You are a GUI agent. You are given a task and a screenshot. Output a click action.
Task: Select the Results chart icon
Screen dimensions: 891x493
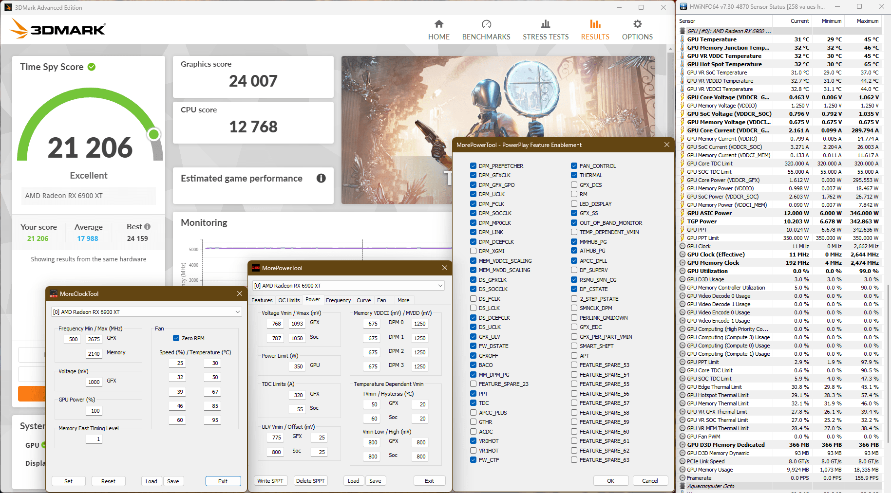click(x=595, y=24)
